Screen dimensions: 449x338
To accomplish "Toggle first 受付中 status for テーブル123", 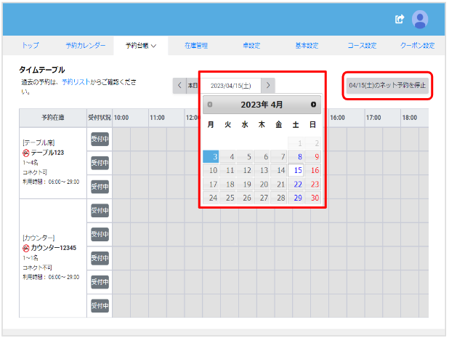I will pos(100,140).
